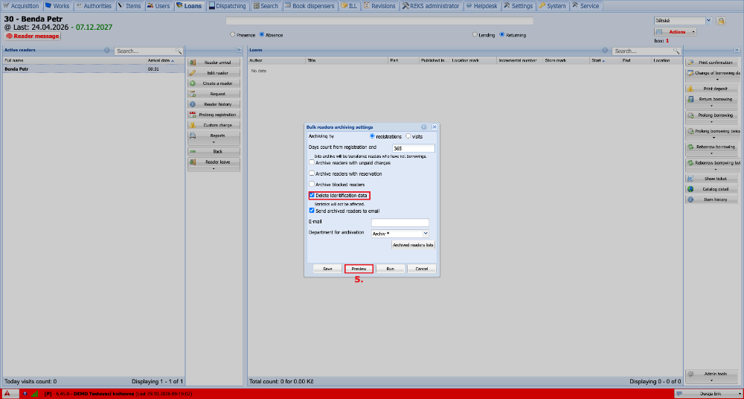This screenshot has height=399, width=744.
Task: Click the Show ticket button
Action: [712, 179]
